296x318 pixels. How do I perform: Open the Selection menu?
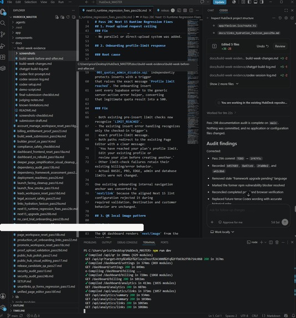click(x=30, y=2)
